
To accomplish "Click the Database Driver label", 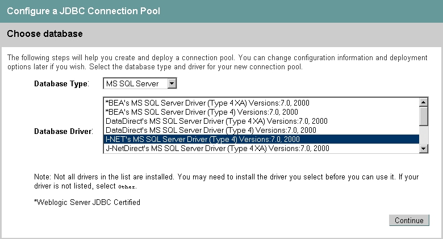I will pyautogui.click(x=63, y=131).
